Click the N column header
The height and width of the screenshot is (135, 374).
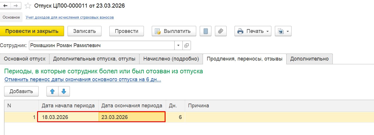click(x=21, y=106)
